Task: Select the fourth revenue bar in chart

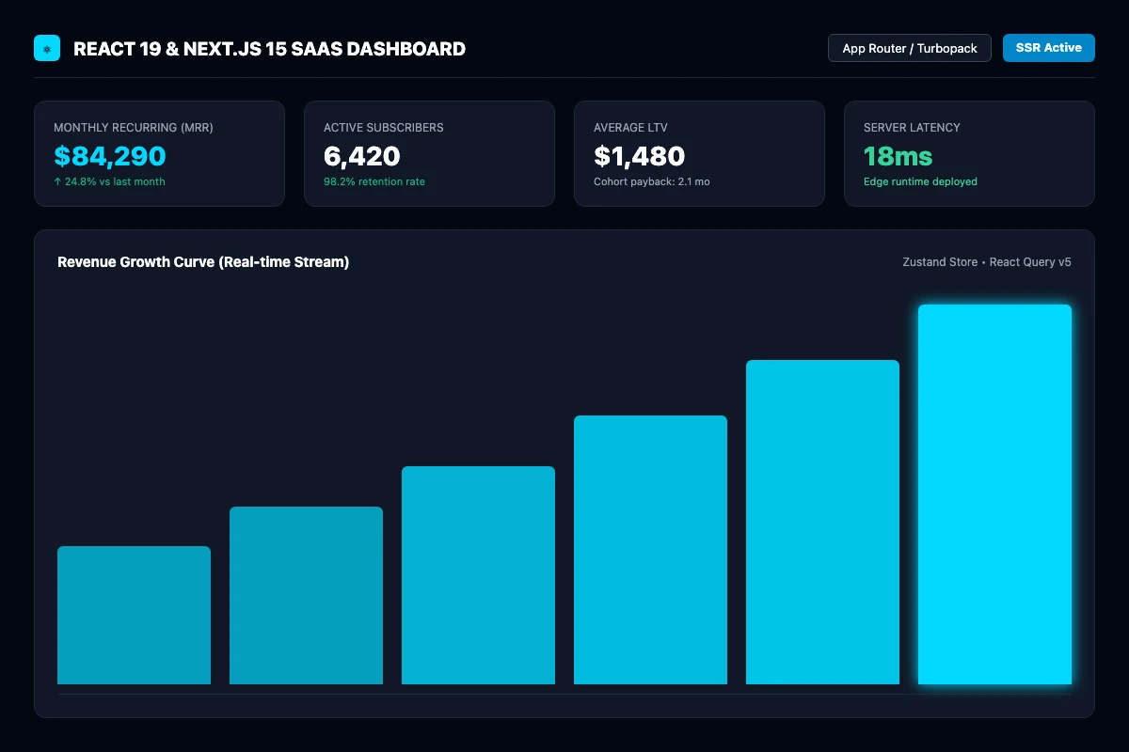Action: pyautogui.click(x=650, y=550)
